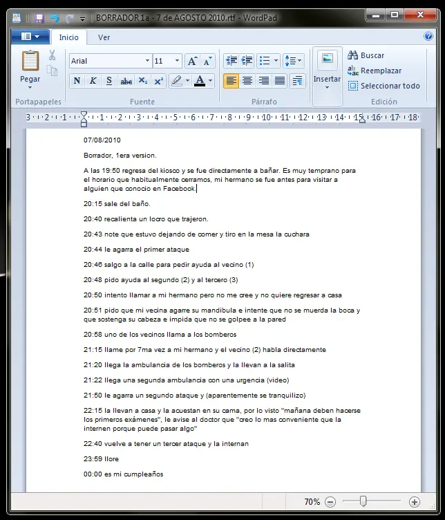Click the zoom slider handle
The height and width of the screenshot is (520, 445).
[x=363, y=501]
